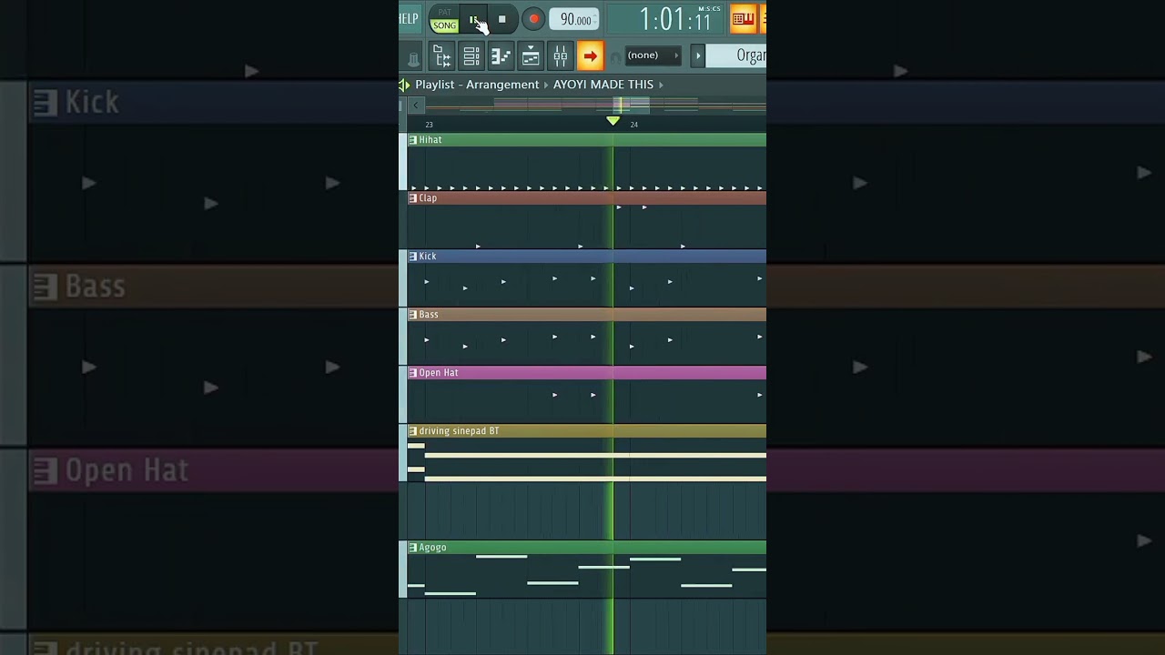This screenshot has width=1165, height=655.
Task: Expand arrow after AYOYI MADE THIS
Action: (x=661, y=85)
